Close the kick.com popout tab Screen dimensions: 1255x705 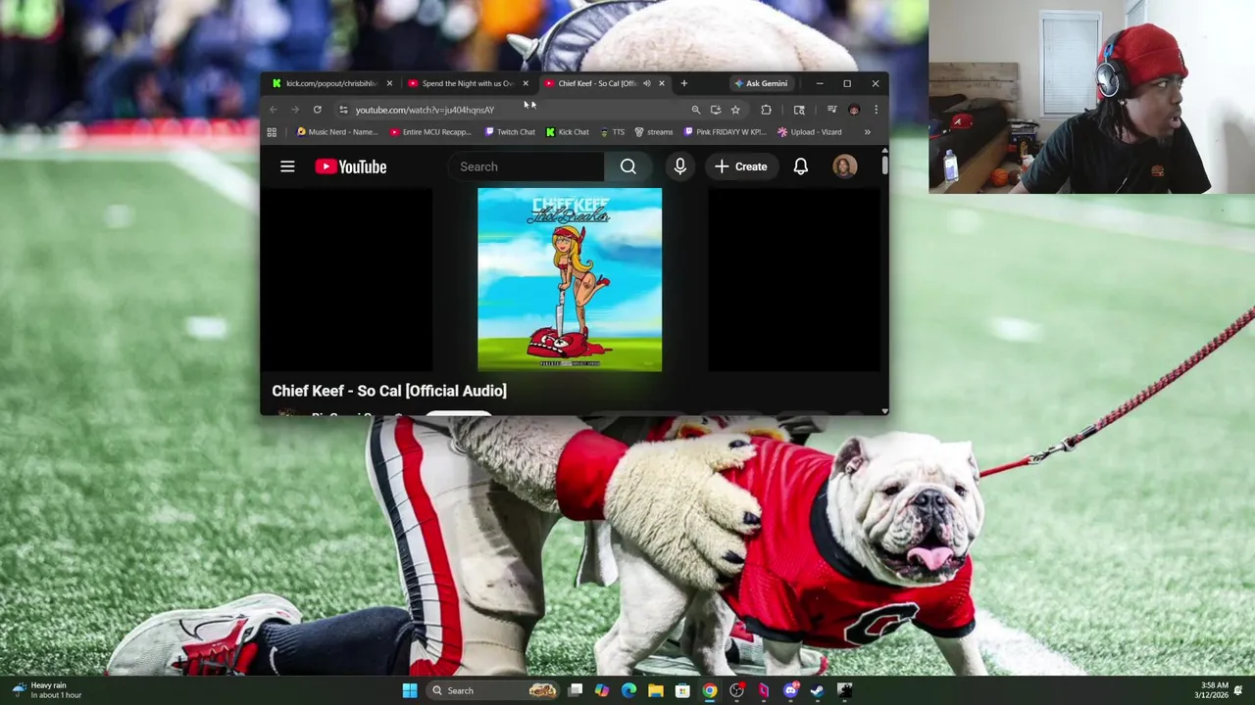point(389,83)
